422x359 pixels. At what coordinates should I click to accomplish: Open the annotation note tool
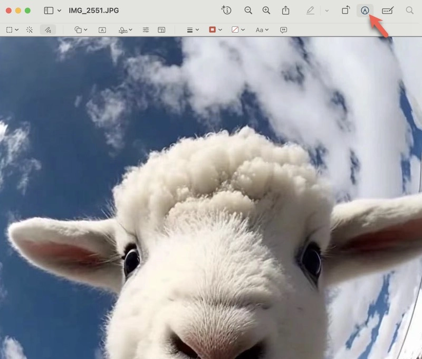[x=283, y=30]
